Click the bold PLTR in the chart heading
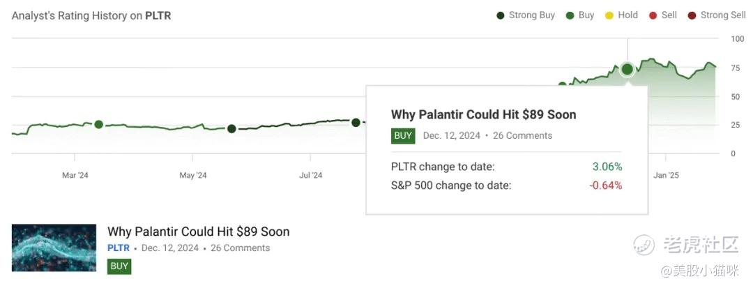Image resolution: width=753 pixels, height=288 pixels. [x=158, y=16]
